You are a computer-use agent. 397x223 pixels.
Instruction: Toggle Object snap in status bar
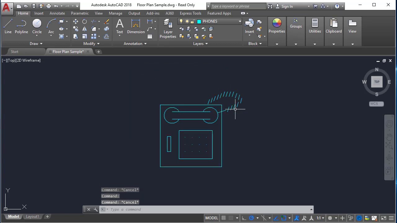pyautogui.click(x=283, y=218)
